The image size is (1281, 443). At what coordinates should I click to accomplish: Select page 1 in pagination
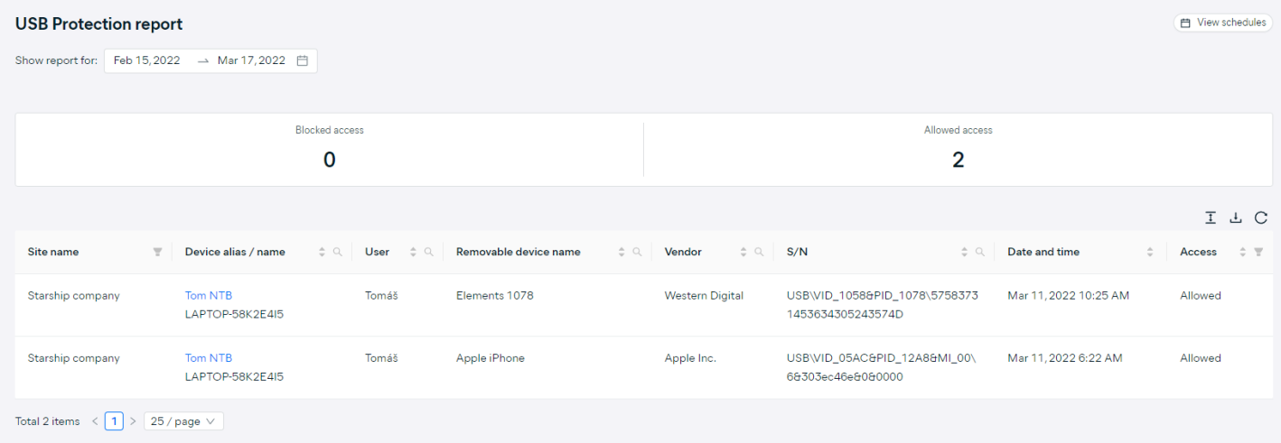tap(114, 421)
